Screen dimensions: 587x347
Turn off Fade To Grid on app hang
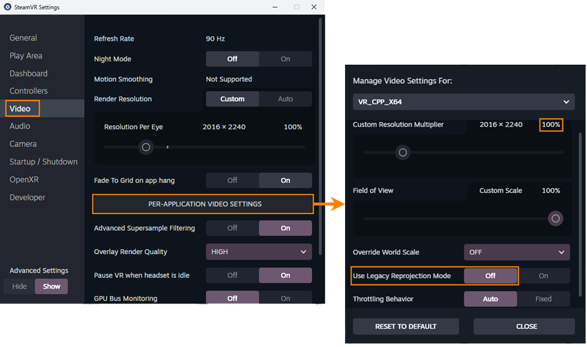232,180
